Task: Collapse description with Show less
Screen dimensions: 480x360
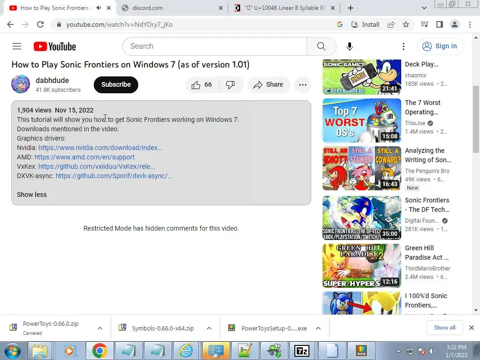Action: point(32,195)
